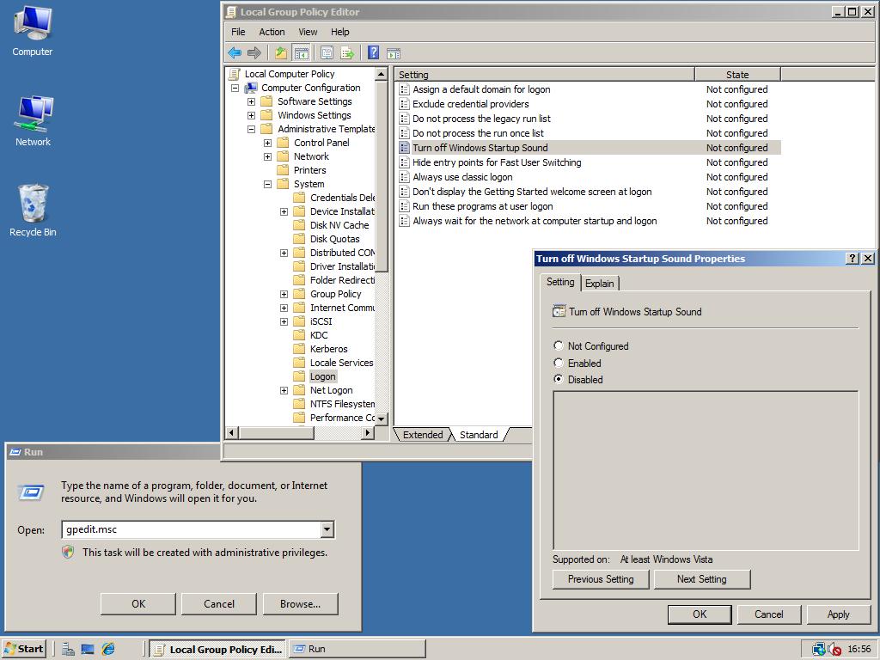Select the Run these programs at user logon policy
Image resolution: width=880 pixels, height=660 pixels.
(483, 206)
